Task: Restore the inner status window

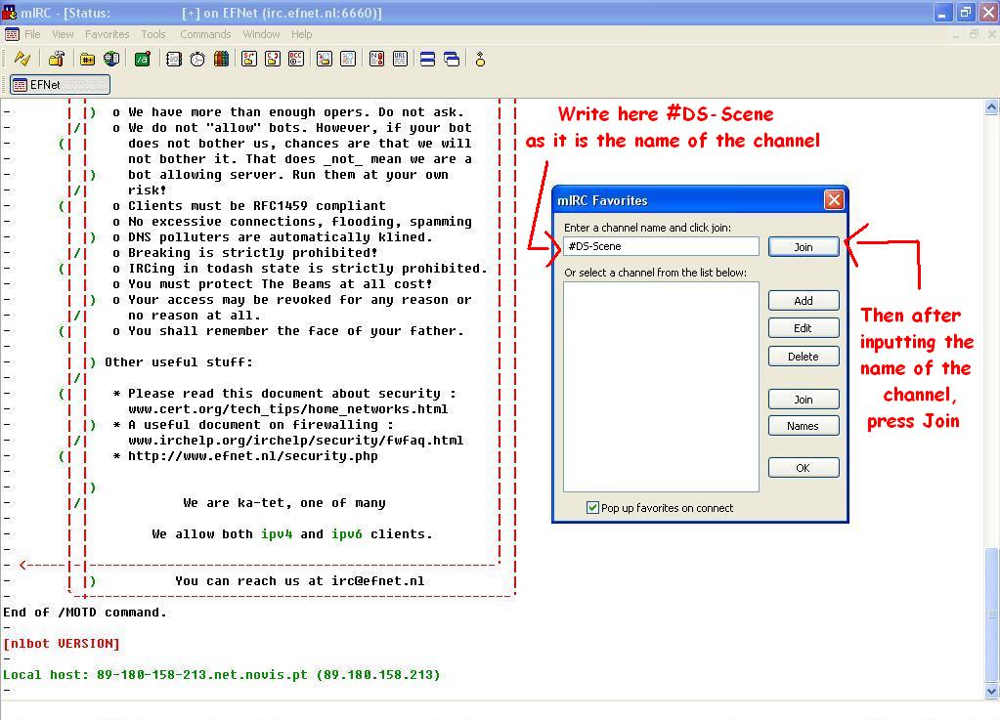Action: click(974, 34)
